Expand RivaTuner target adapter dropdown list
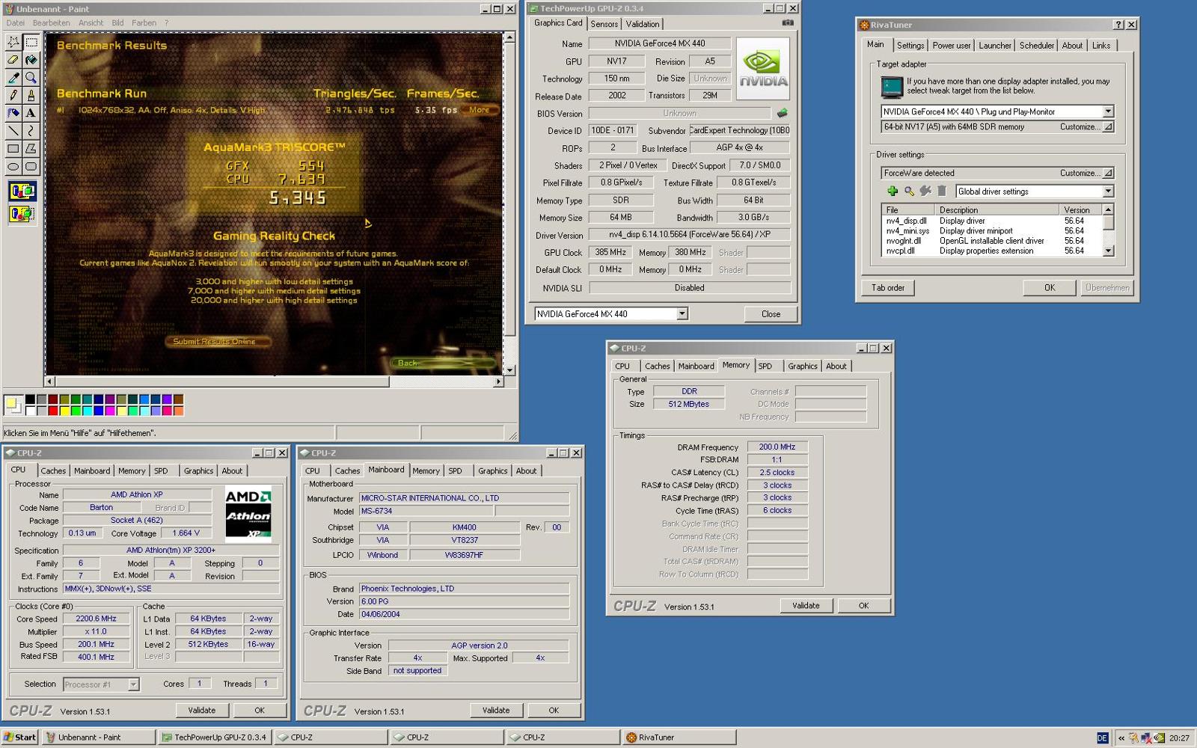This screenshot has height=748, width=1197. [1108, 111]
